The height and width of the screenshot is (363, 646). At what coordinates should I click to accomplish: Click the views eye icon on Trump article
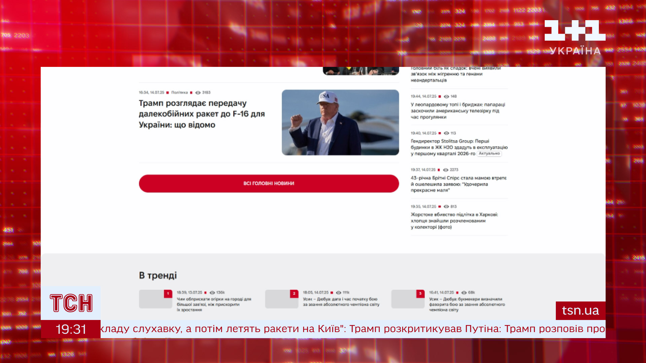coord(198,93)
